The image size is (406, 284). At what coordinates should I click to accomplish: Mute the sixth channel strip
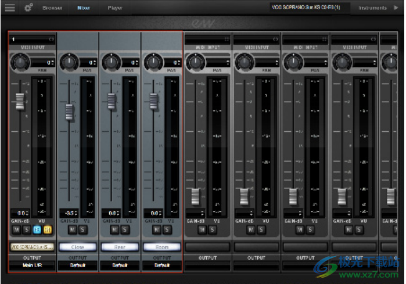(251, 229)
